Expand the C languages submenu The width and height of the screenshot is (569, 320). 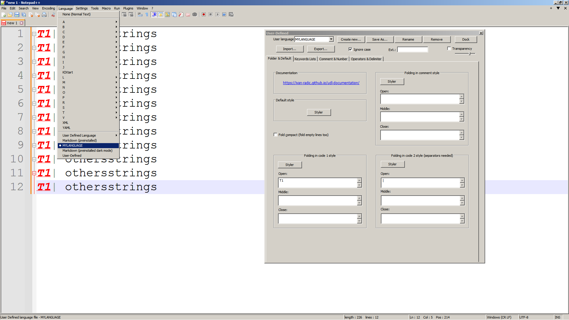point(88,32)
